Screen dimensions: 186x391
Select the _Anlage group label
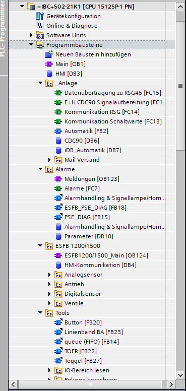67,83
